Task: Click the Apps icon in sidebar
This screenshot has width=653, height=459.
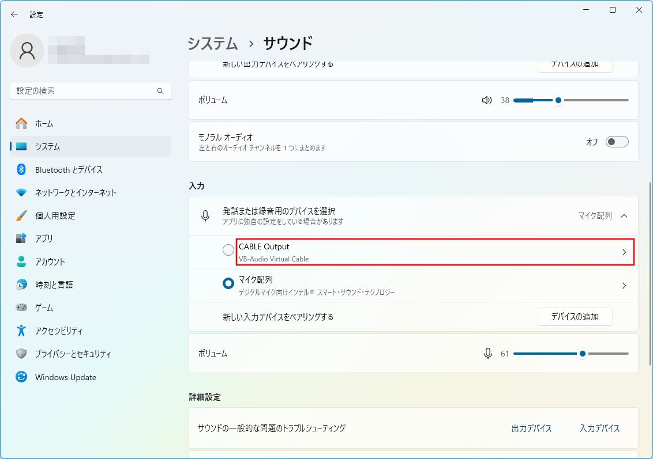Action: 21,238
